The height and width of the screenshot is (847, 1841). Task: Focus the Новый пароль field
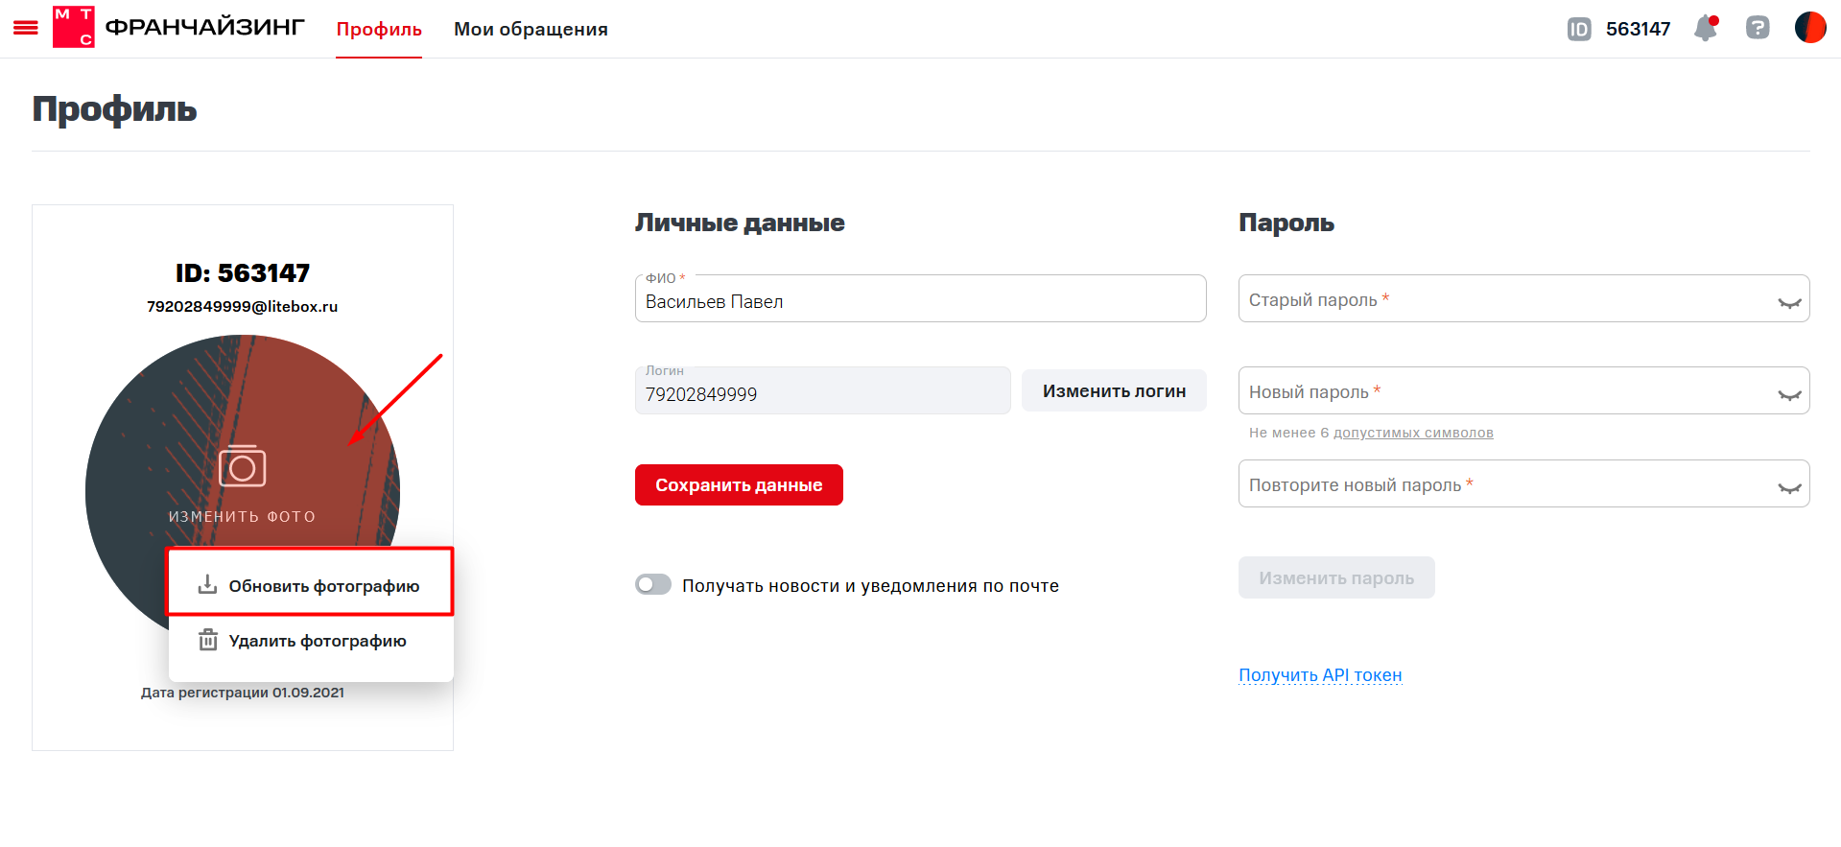(x=1523, y=390)
